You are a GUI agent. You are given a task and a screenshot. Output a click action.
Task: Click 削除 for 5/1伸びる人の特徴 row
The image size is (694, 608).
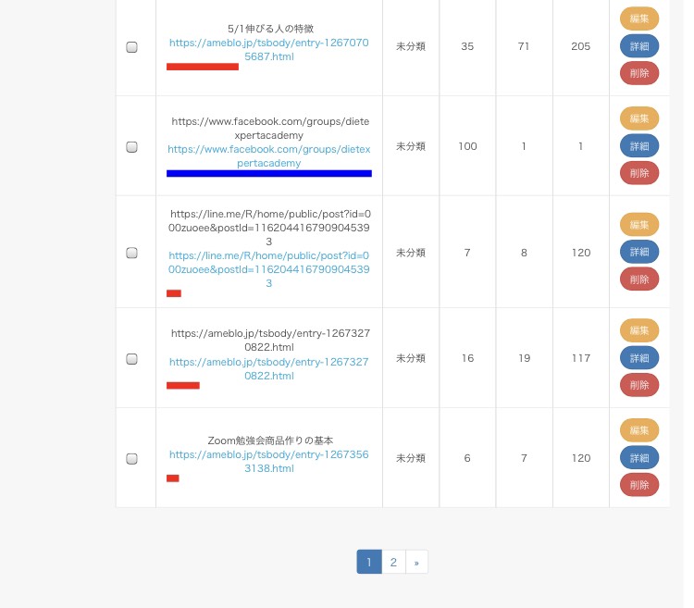point(639,73)
